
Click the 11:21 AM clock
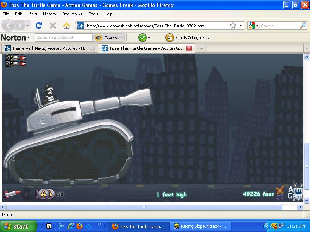[x=296, y=226]
